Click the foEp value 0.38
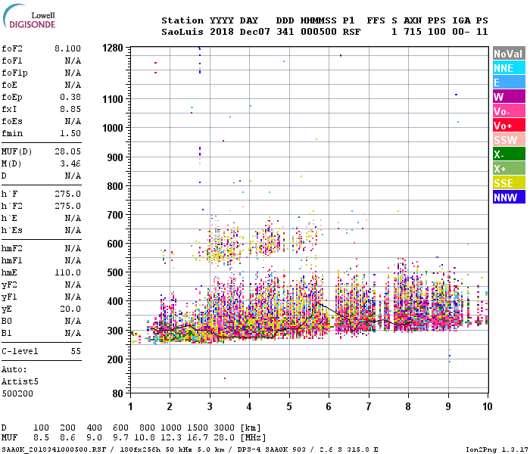The width and height of the screenshot is (530, 454). click(x=70, y=97)
